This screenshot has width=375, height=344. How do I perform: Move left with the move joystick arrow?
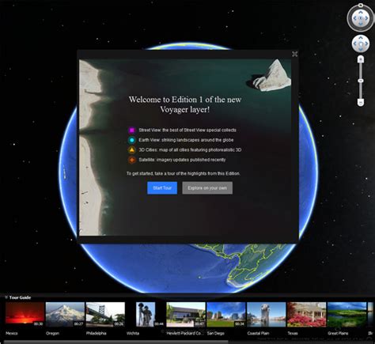355,43
